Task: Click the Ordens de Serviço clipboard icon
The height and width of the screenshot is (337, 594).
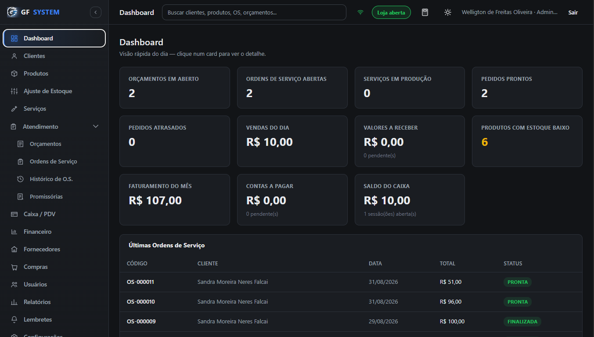Action: click(20, 161)
